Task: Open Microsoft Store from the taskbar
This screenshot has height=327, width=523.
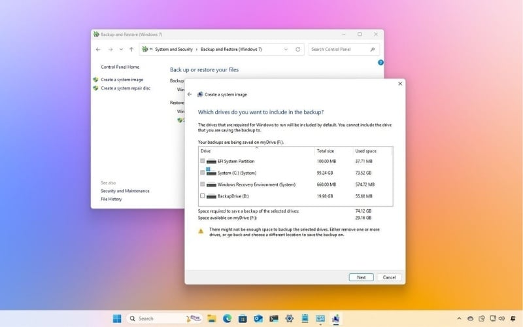Action: pyautogui.click(x=243, y=318)
